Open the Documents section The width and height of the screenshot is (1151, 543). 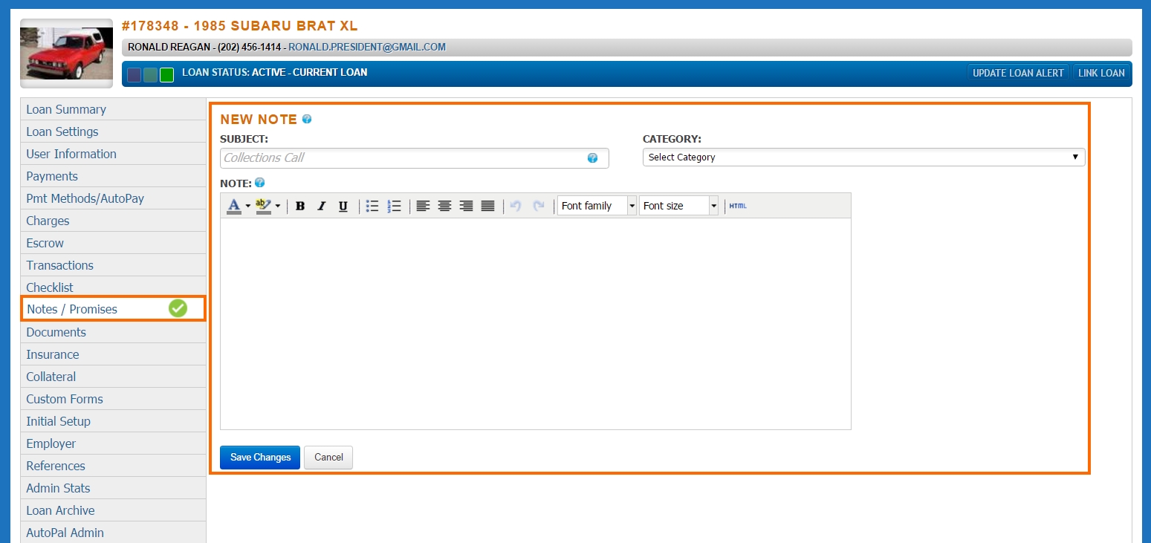coord(113,332)
